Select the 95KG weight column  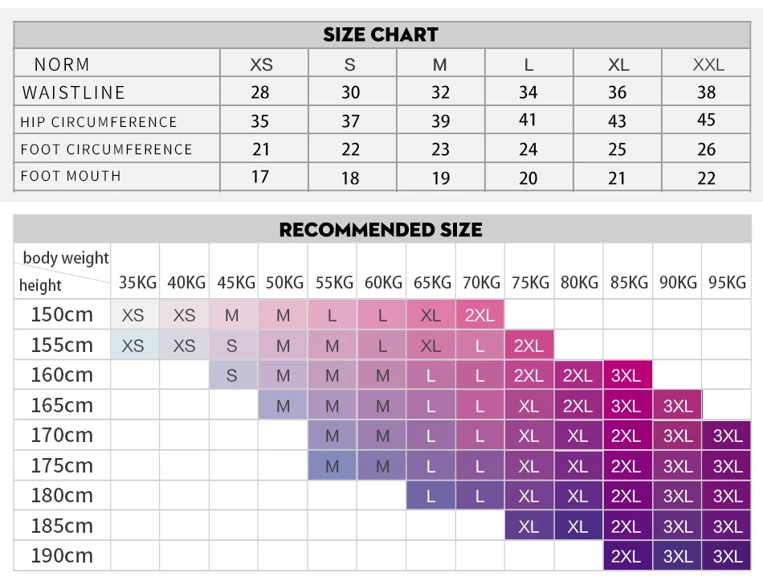click(727, 282)
